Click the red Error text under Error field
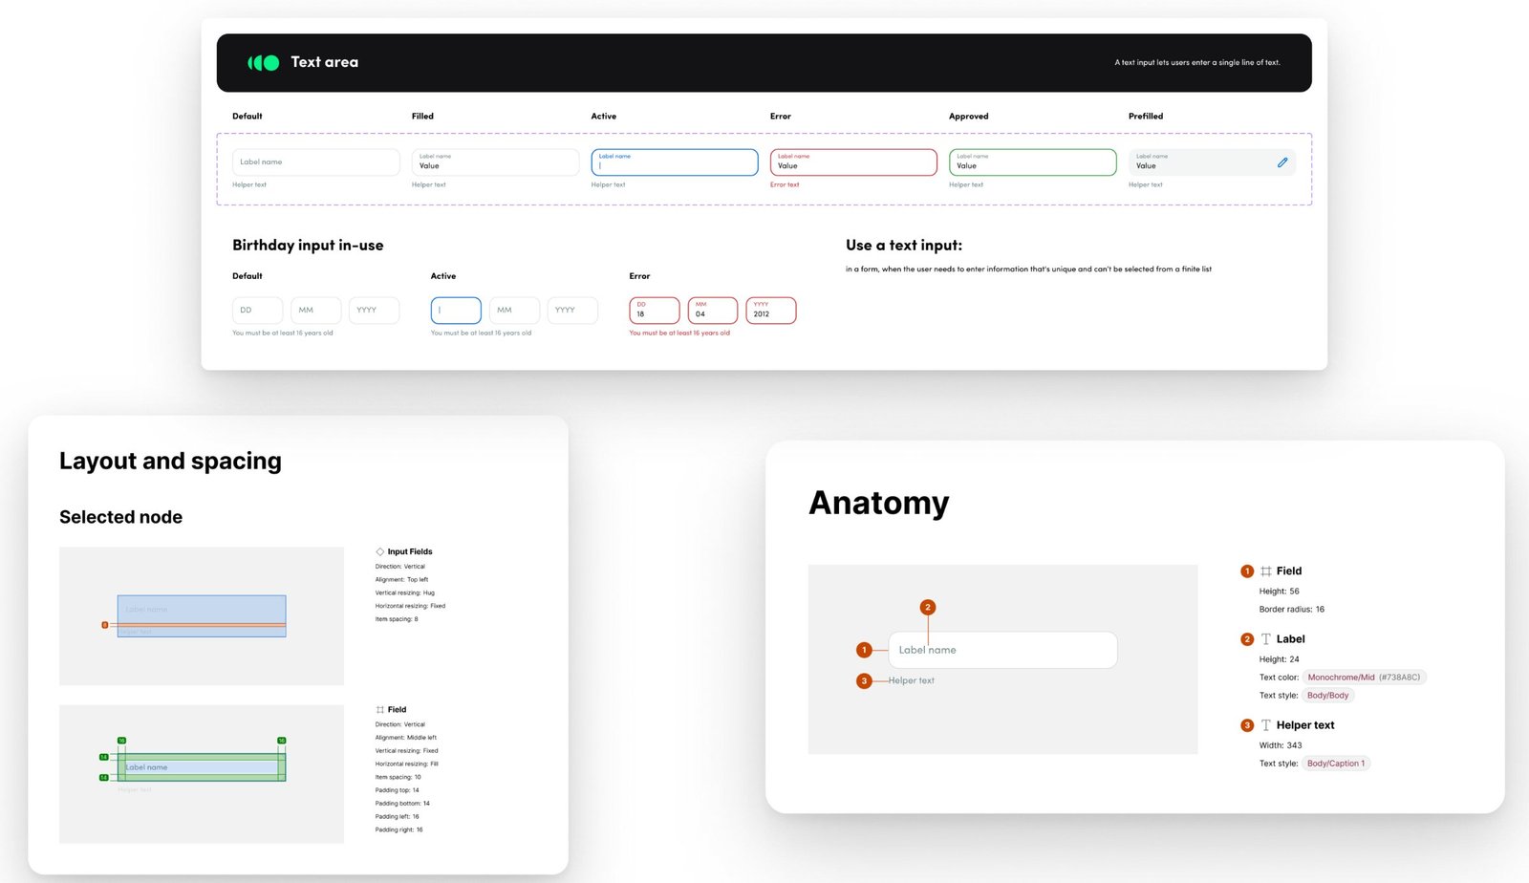 pyautogui.click(x=785, y=185)
